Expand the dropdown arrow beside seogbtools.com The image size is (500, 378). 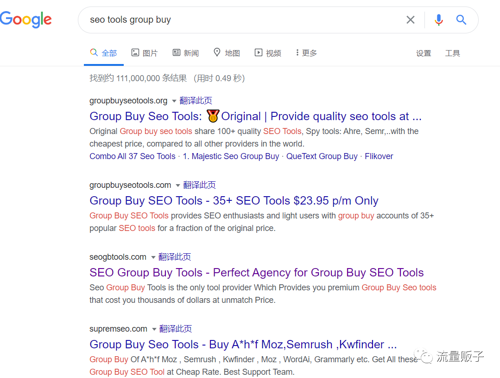pyautogui.click(x=153, y=256)
